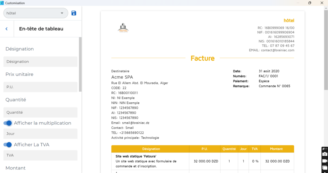Click the video record icon
Image resolution: width=328 pixels, height=173 pixels.
[x=324, y=161]
